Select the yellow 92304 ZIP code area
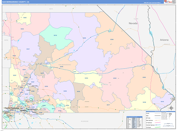Screen dimensions: 177x131 point(86,78)
